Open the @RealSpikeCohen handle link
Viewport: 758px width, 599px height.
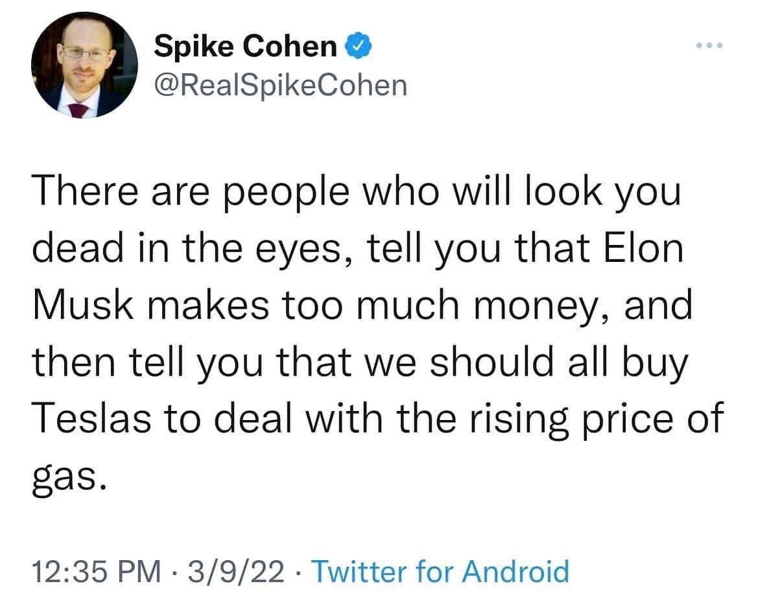(280, 84)
